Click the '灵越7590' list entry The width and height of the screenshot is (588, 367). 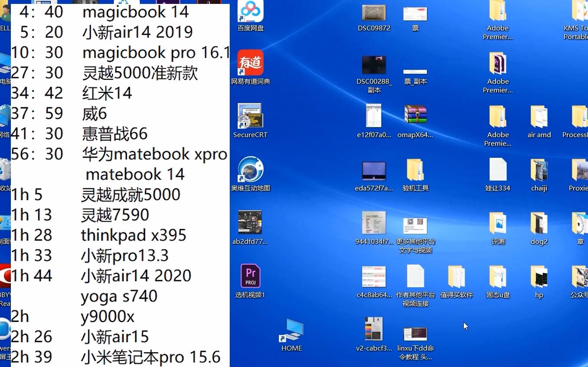[x=115, y=215]
